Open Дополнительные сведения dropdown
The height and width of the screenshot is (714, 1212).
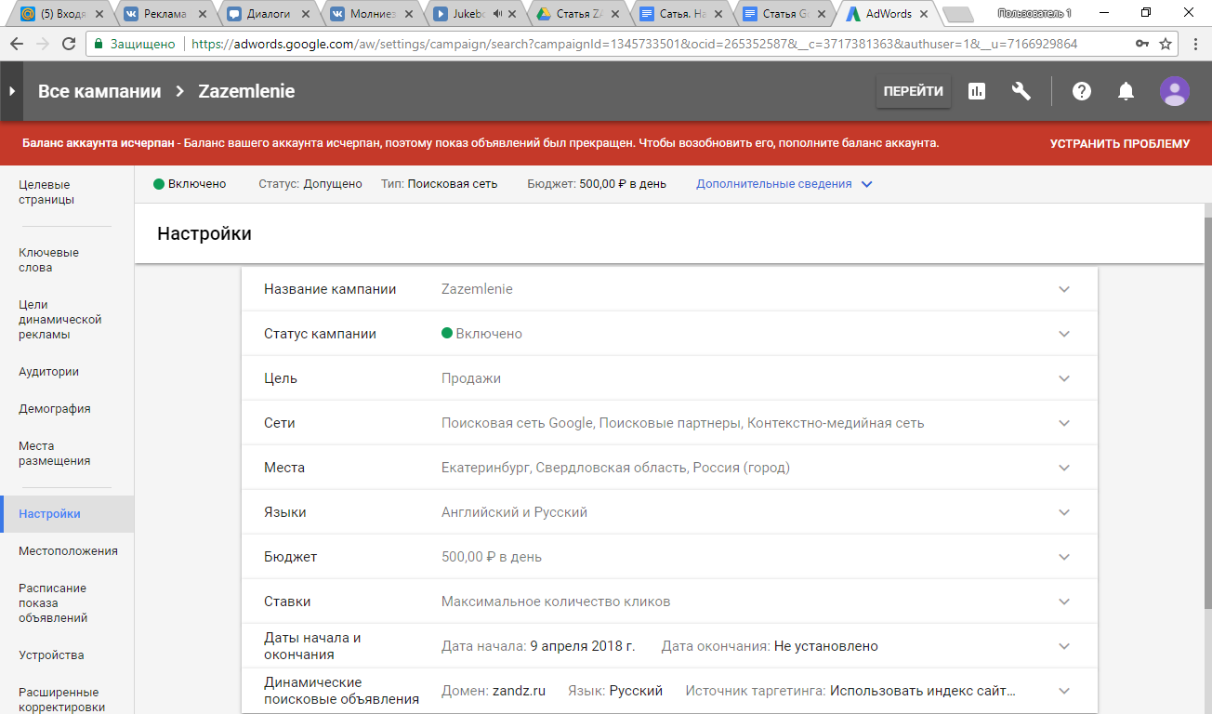point(784,184)
